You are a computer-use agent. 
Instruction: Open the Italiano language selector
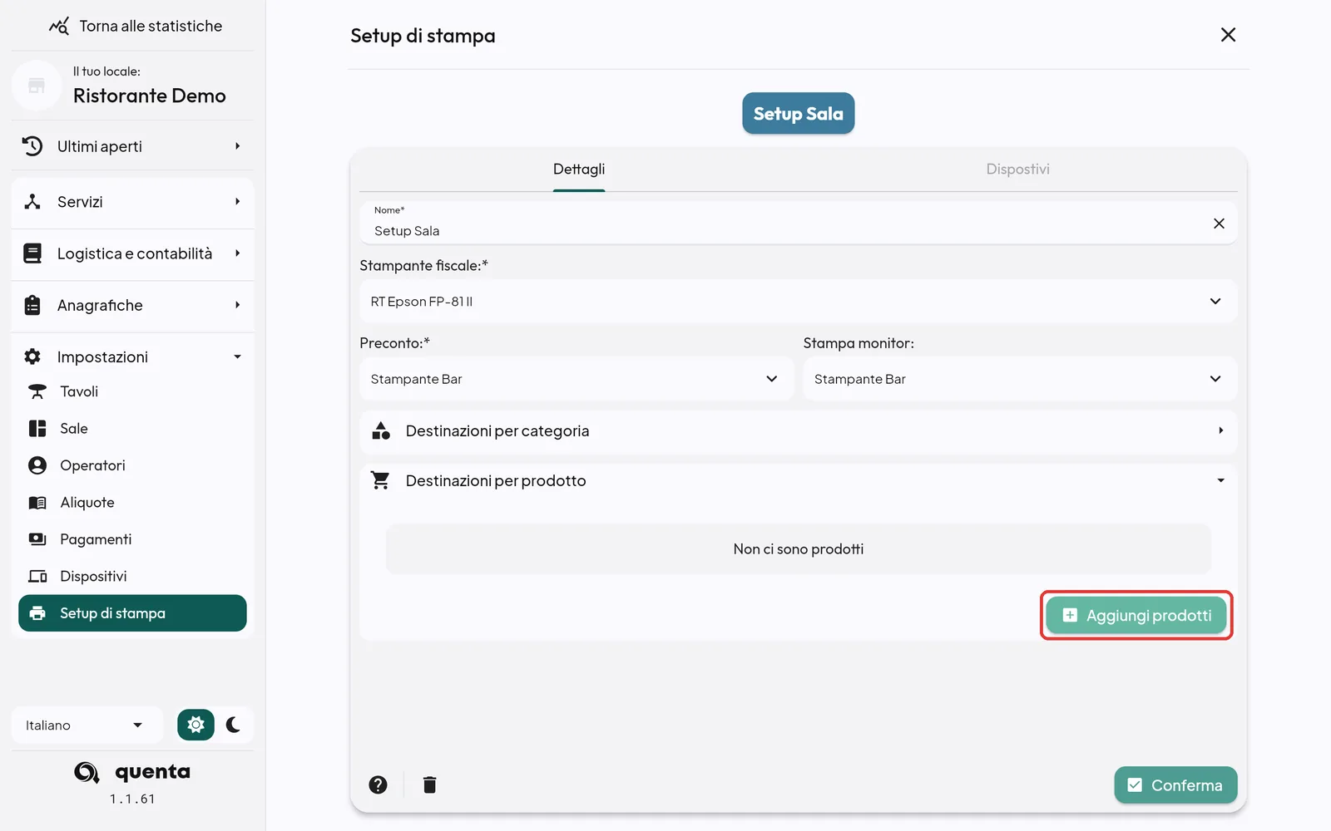(84, 725)
